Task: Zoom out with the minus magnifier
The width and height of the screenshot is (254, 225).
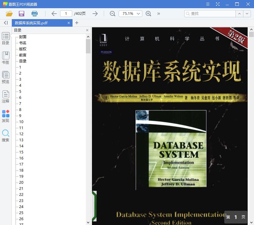Action: click(112, 14)
